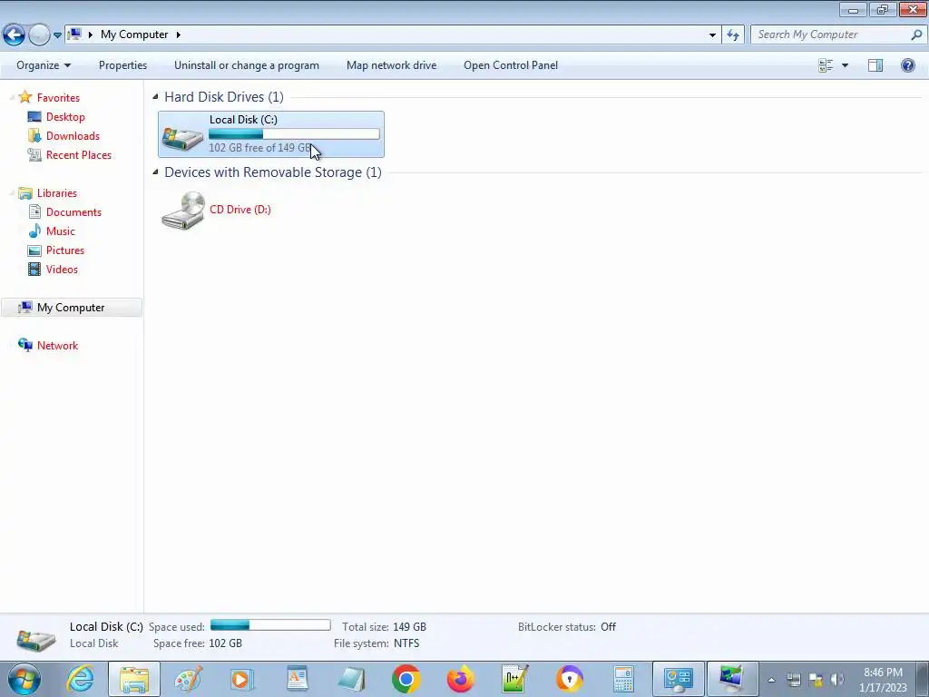Screen dimensions: 929x697
Task: Open the Videos library
Action: pos(62,269)
